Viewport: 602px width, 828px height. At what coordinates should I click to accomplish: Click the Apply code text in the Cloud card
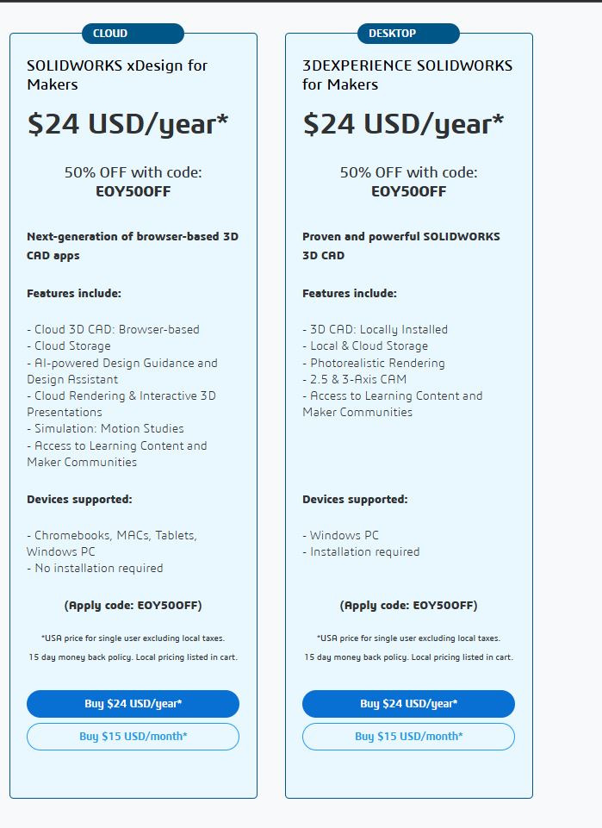click(x=133, y=605)
